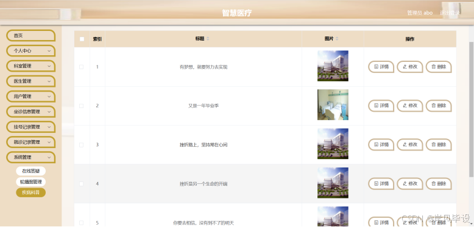Check the box for row 挫折是另一个生命的开端
Viewport: 474px width, 227px height.
[x=81, y=184]
